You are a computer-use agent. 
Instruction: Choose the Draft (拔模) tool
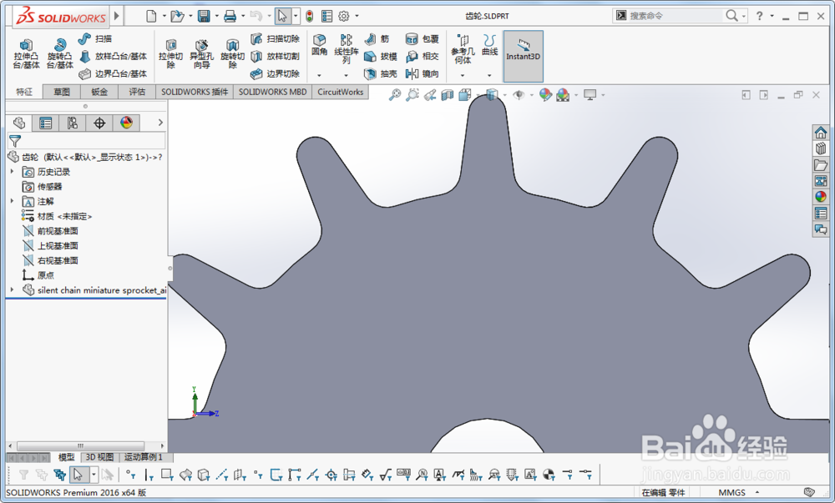pyautogui.click(x=381, y=57)
